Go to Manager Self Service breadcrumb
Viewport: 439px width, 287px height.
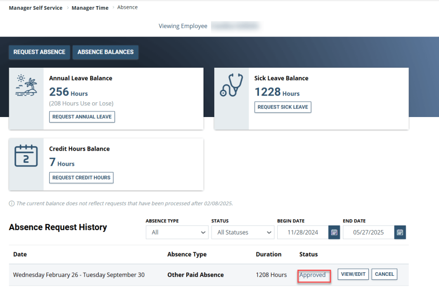coord(36,8)
